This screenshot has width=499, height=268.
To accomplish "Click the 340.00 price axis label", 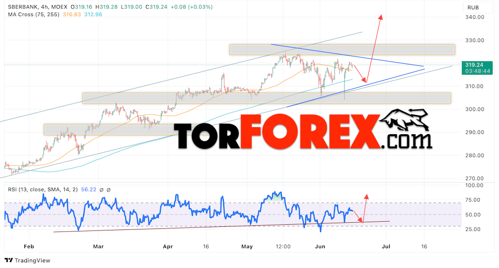I will point(474,17).
